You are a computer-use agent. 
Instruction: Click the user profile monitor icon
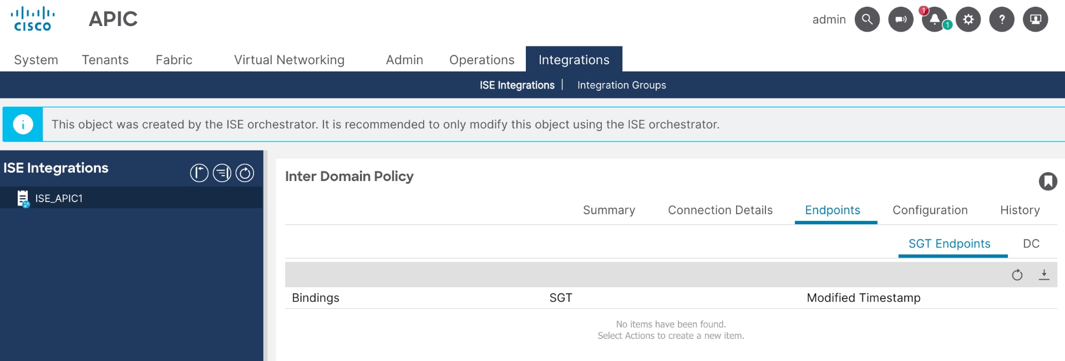pyautogui.click(x=1036, y=19)
